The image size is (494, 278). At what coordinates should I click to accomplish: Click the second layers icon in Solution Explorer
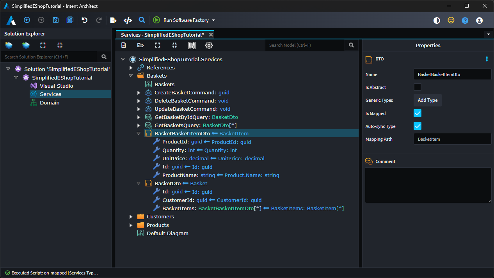[26, 45]
